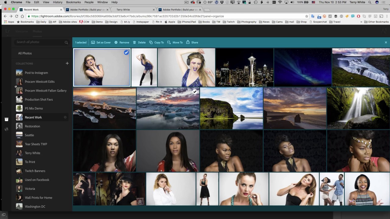Click the search magnifier icon in sidebar
This screenshot has width=390, height=219.
pyautogui.click(x=66, y=42)
